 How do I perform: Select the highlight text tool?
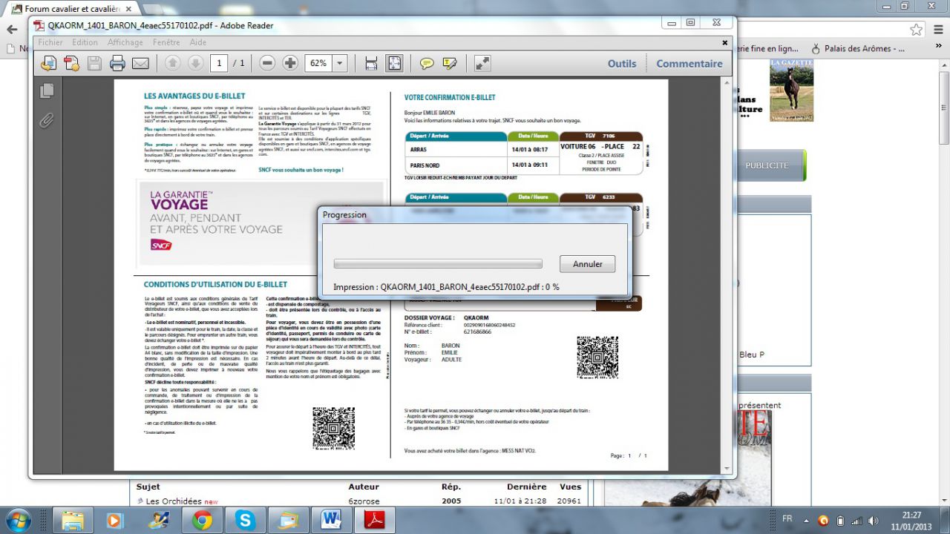(x=449, y=64)
